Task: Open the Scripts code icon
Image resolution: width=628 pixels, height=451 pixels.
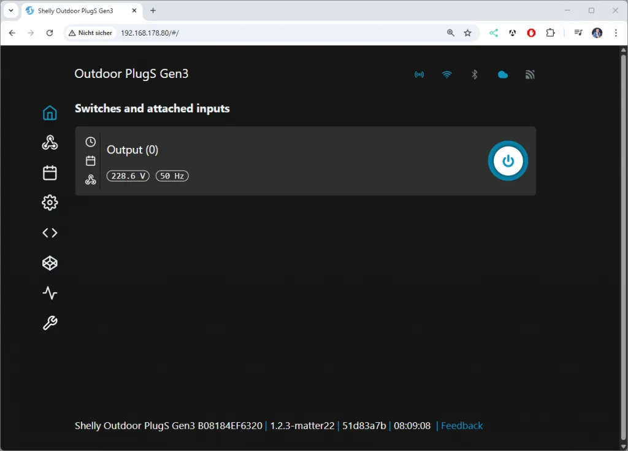Action: pyautogui.click(x=50, y=233)
